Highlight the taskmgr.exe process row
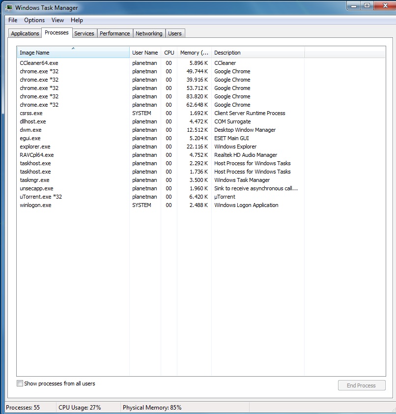Image resolution: width=396 pixels, height=414 pixels. point(34,180)
